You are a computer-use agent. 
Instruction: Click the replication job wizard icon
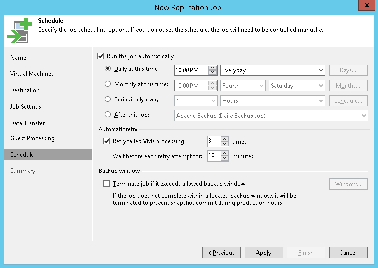point(19,31)
